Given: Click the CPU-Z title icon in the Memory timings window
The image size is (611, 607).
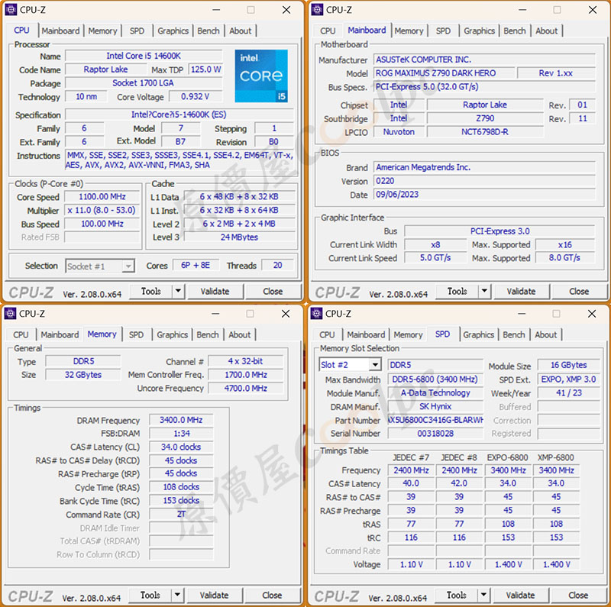Looking at the screenshot, I should tap(10, 314).
